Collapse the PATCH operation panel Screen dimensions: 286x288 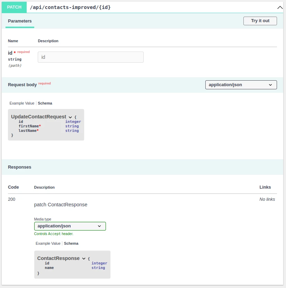coord(280,7)
